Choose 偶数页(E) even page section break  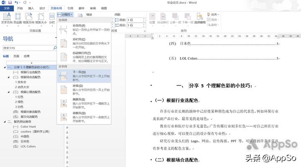[84, 103]
